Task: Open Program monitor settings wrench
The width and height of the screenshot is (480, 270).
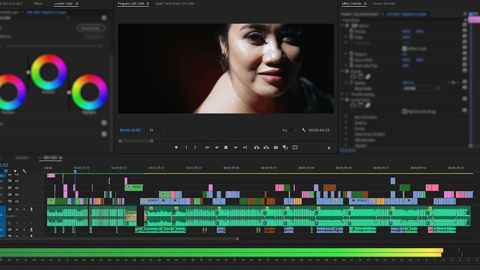Action: pyautogui.click(x=303, y=130)
